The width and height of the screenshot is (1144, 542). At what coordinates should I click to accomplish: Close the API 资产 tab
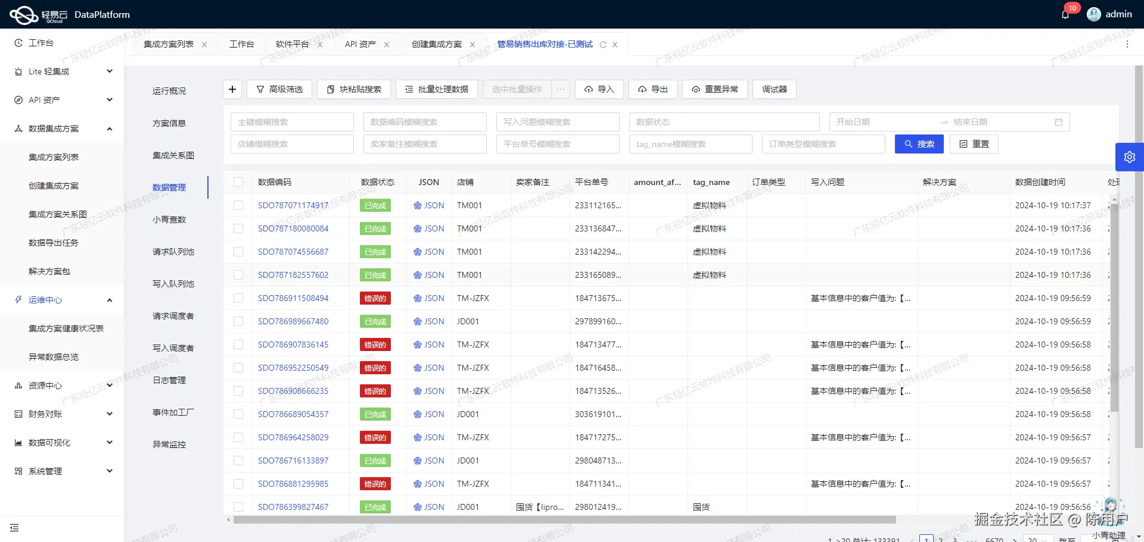[x=387, y=45]
